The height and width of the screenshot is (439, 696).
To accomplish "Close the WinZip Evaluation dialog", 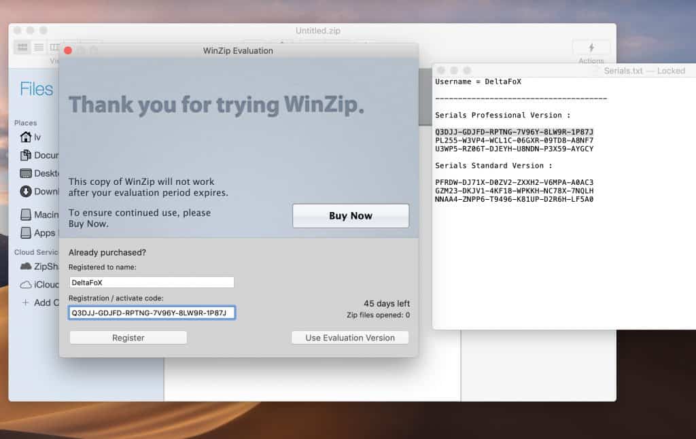I will tap(68, 50).
